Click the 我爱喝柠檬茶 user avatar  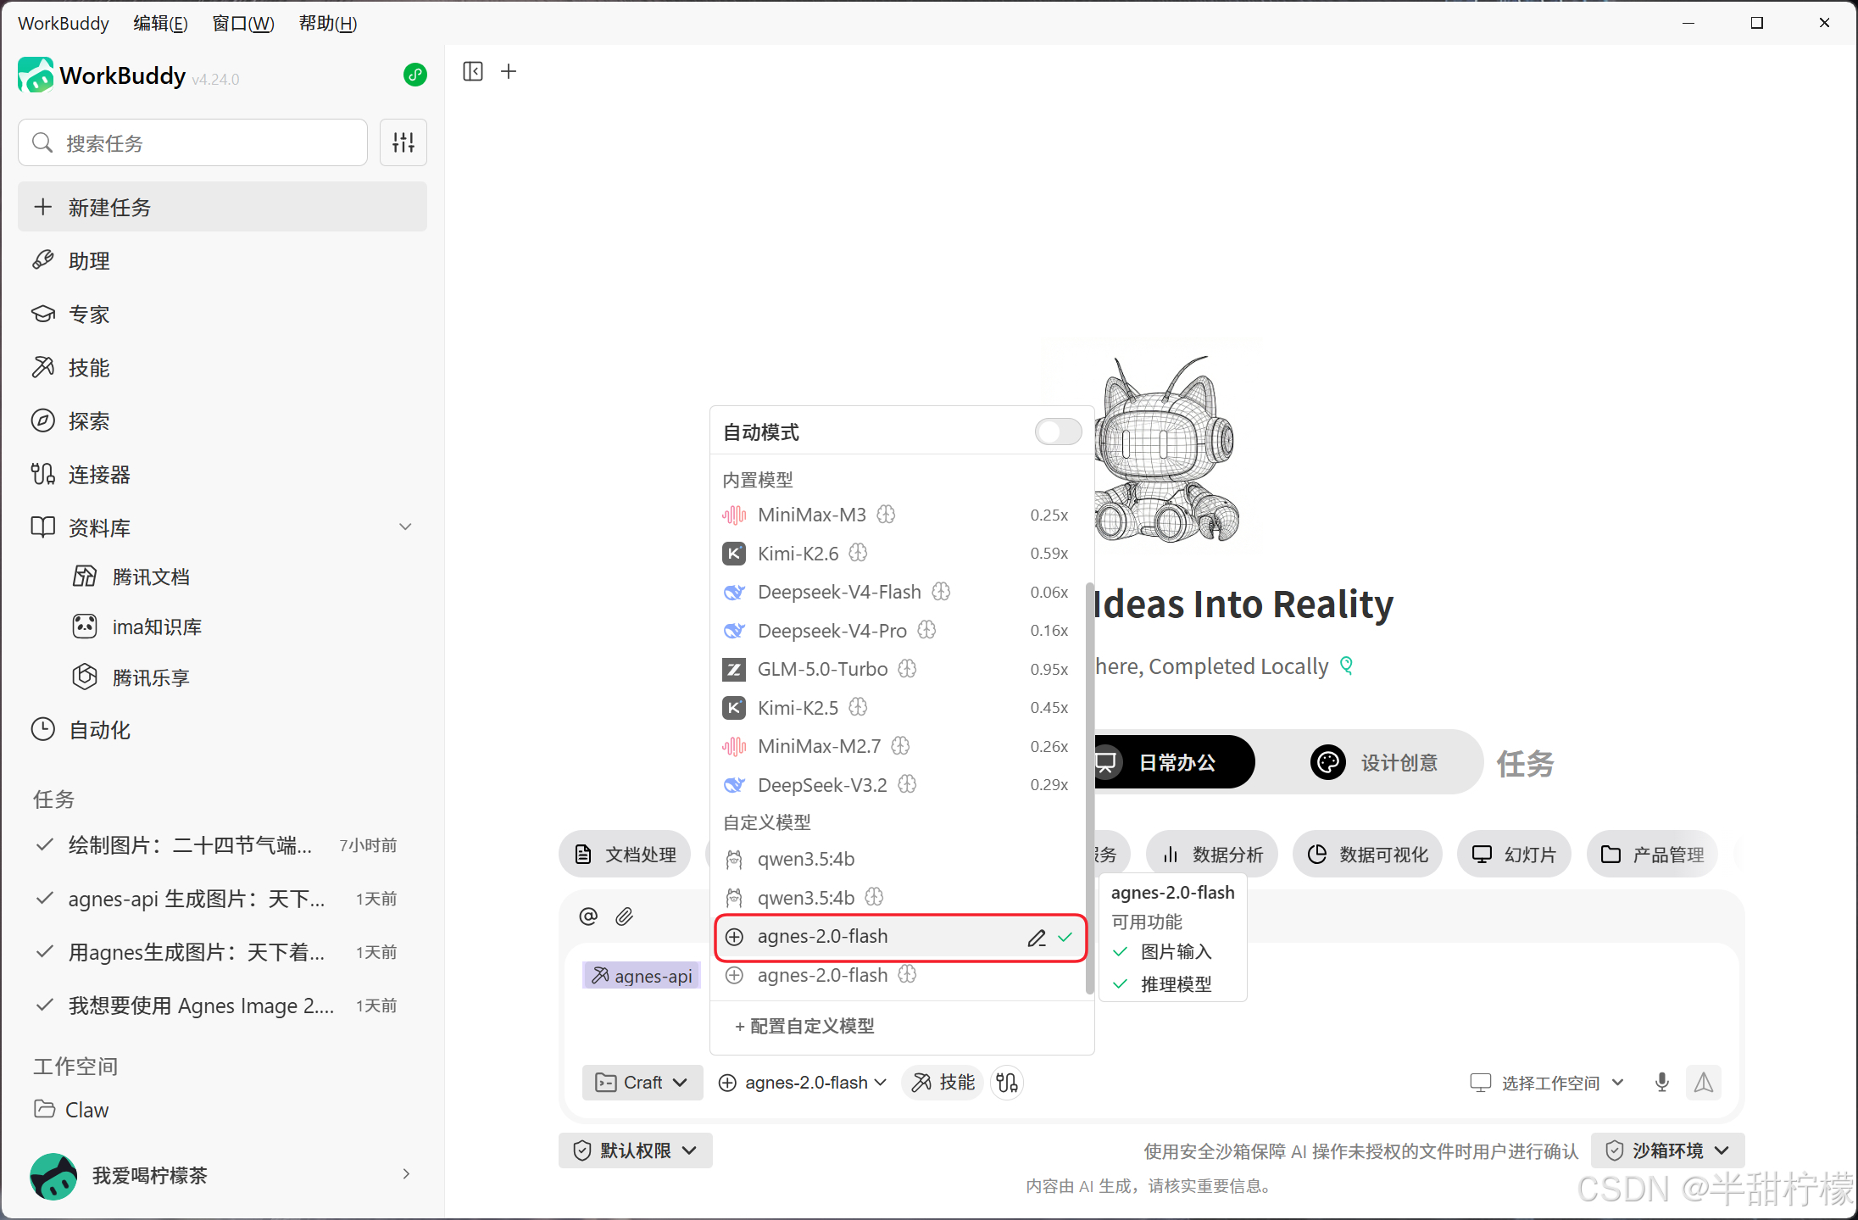pos(53,1176)
